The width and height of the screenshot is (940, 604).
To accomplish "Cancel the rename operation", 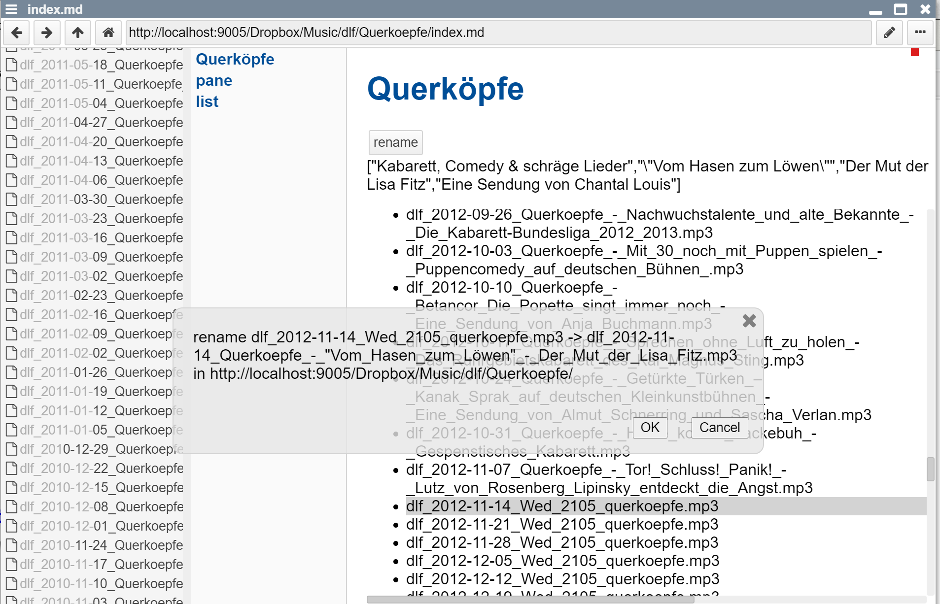I will [x=719, y=427].
